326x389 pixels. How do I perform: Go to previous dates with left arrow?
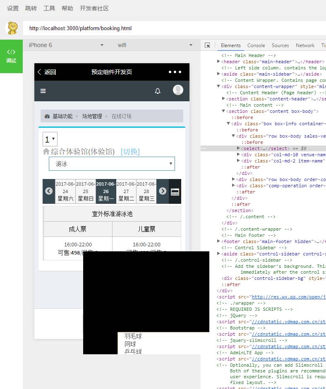pos(49,191)
